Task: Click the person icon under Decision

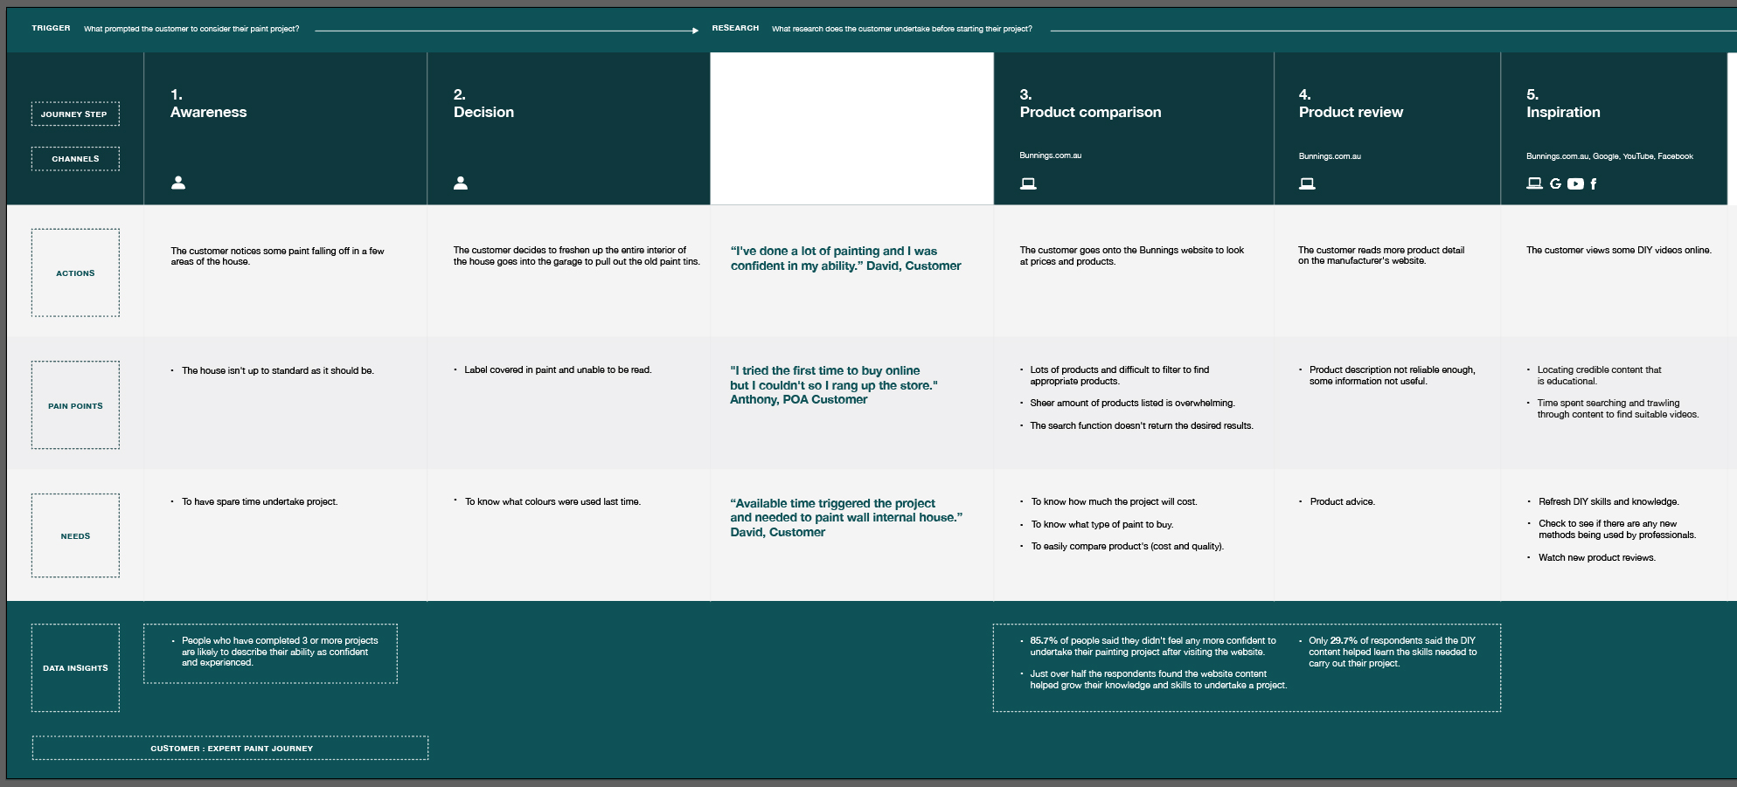Action: coord(461,183)
